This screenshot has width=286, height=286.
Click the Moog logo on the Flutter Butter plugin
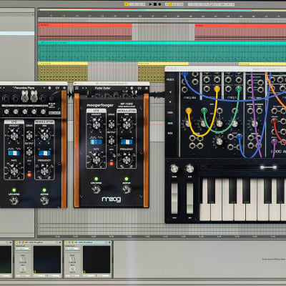(112, 199)
